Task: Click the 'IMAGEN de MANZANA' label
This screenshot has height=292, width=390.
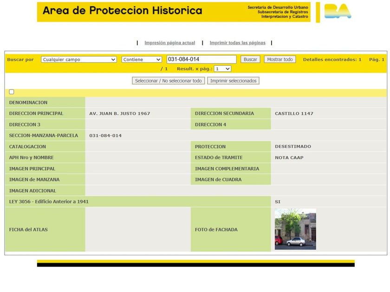Action: (34, 180)
